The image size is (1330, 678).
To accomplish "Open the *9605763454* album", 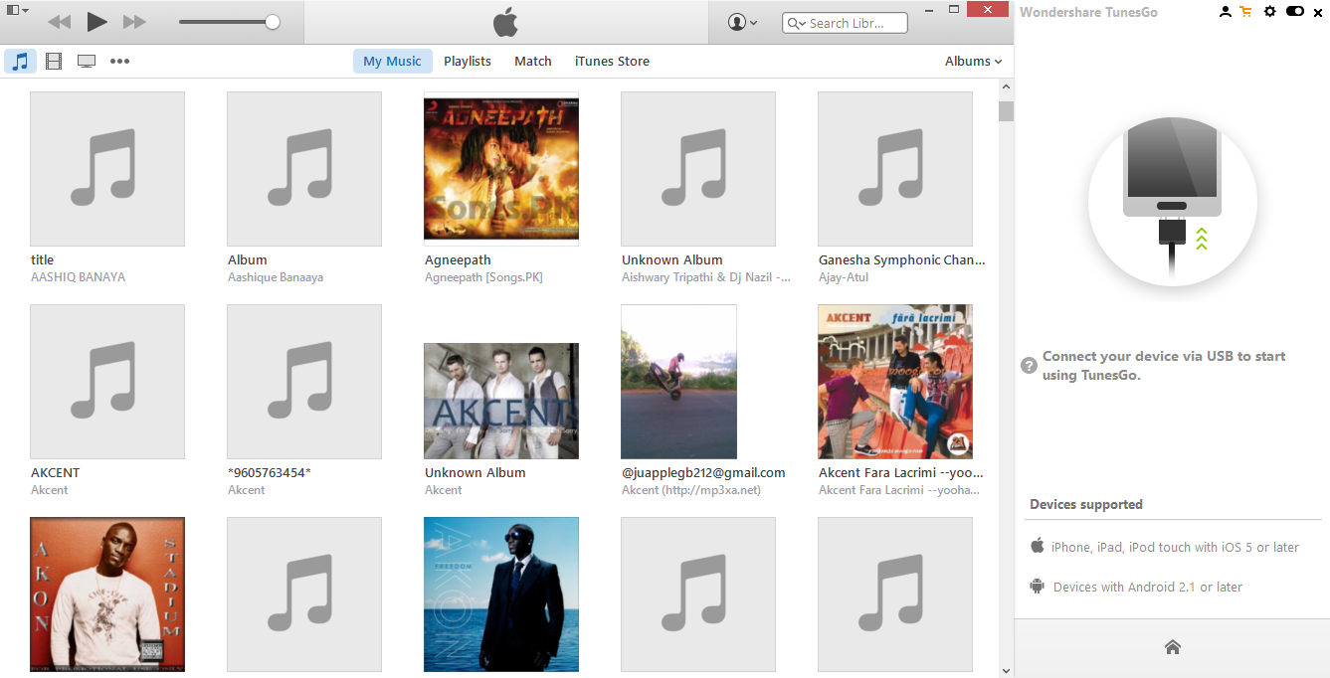I will pyautogui.click(x=304, y=382).
